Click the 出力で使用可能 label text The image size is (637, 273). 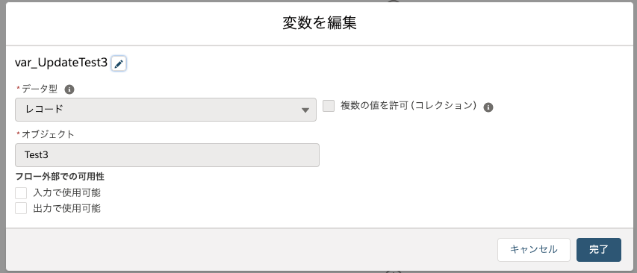pos(66,209)
